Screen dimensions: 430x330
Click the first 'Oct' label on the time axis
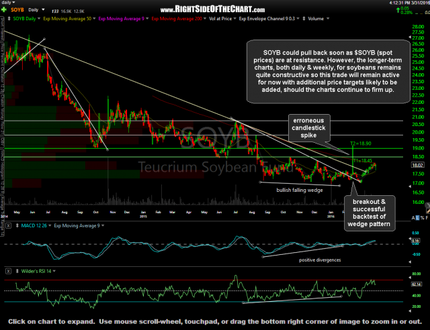point(95,212)
